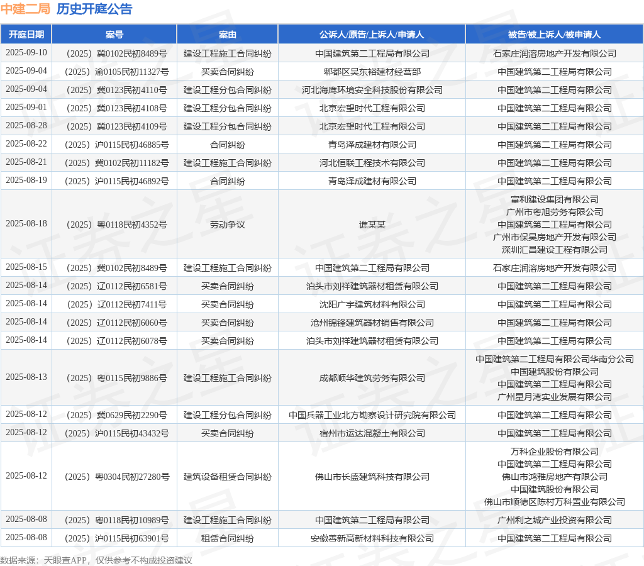Click the 被告/被上诉人/被申请人 column header

(x=555, y=35)
